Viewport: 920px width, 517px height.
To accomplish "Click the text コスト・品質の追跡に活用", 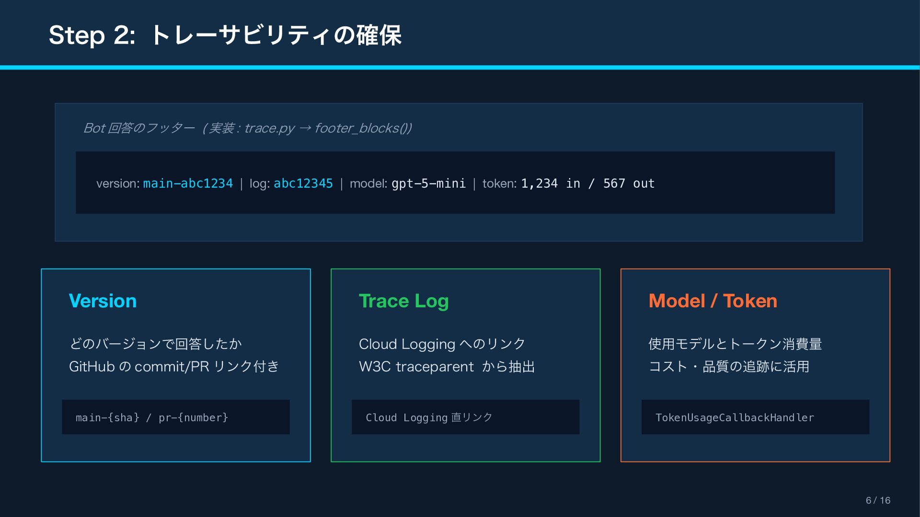I will pos(729,367).
